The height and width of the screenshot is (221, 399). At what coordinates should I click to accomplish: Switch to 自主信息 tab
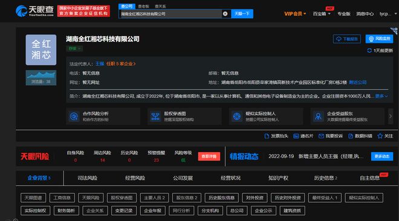click(370, 178)
